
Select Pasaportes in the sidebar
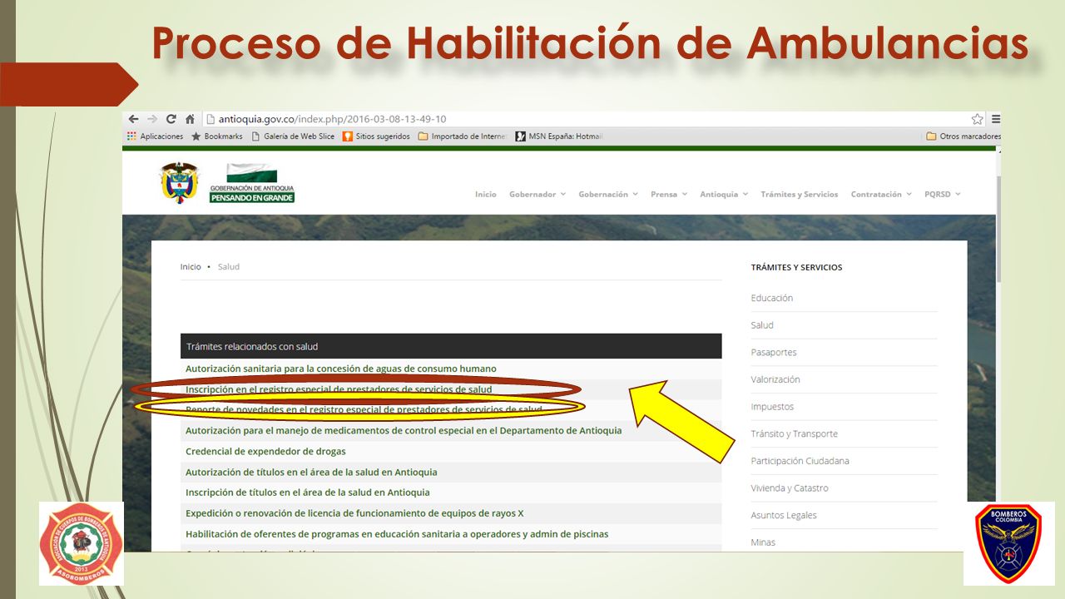[x=773, y=353]
